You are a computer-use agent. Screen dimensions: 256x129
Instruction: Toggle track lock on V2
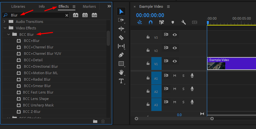click(148, 50)
